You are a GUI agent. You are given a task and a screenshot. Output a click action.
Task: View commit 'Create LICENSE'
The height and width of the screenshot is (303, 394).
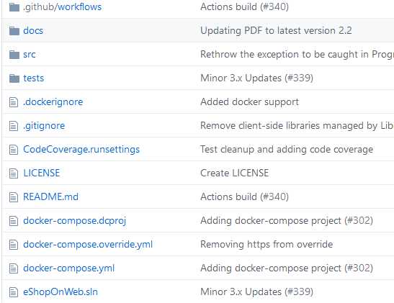point(234,173)
